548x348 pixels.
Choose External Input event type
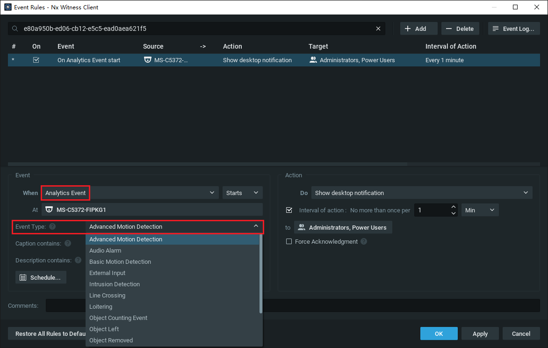(x=173, y=273)
